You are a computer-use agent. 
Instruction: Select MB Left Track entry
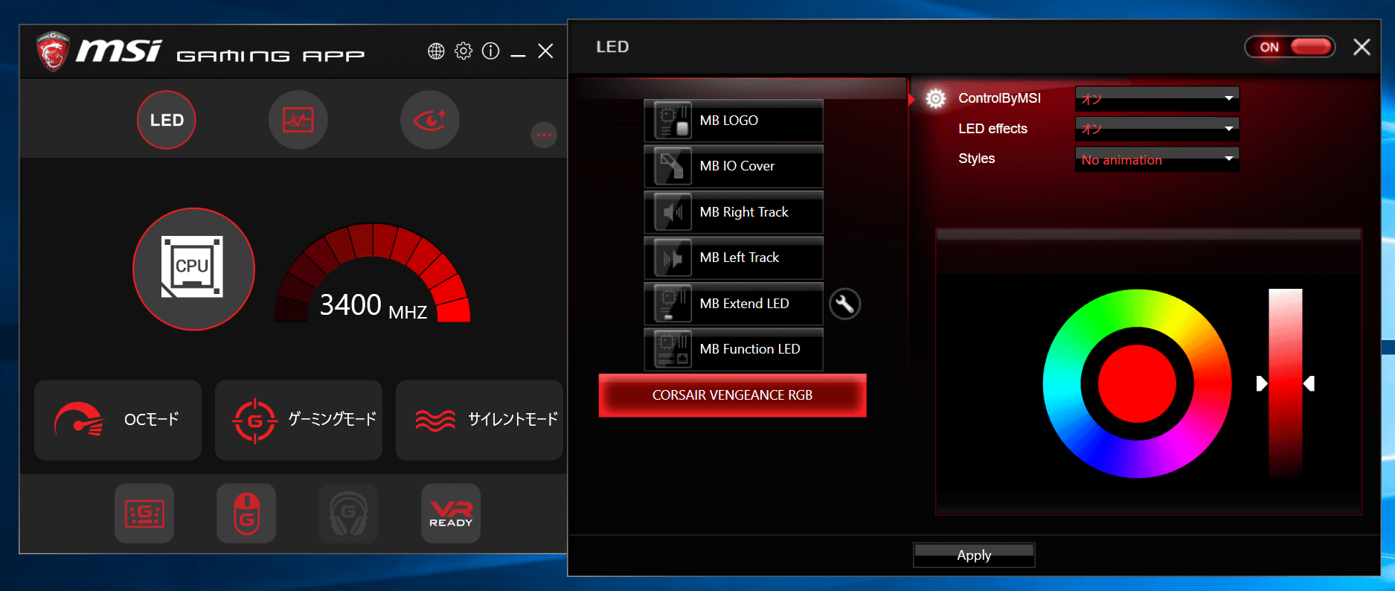coord(734,258)
